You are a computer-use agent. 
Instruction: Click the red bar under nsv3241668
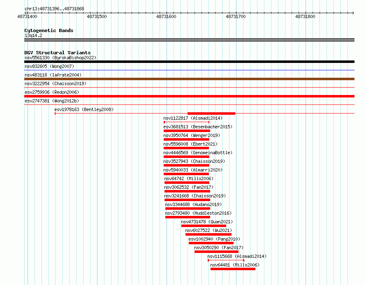point(187,200)
